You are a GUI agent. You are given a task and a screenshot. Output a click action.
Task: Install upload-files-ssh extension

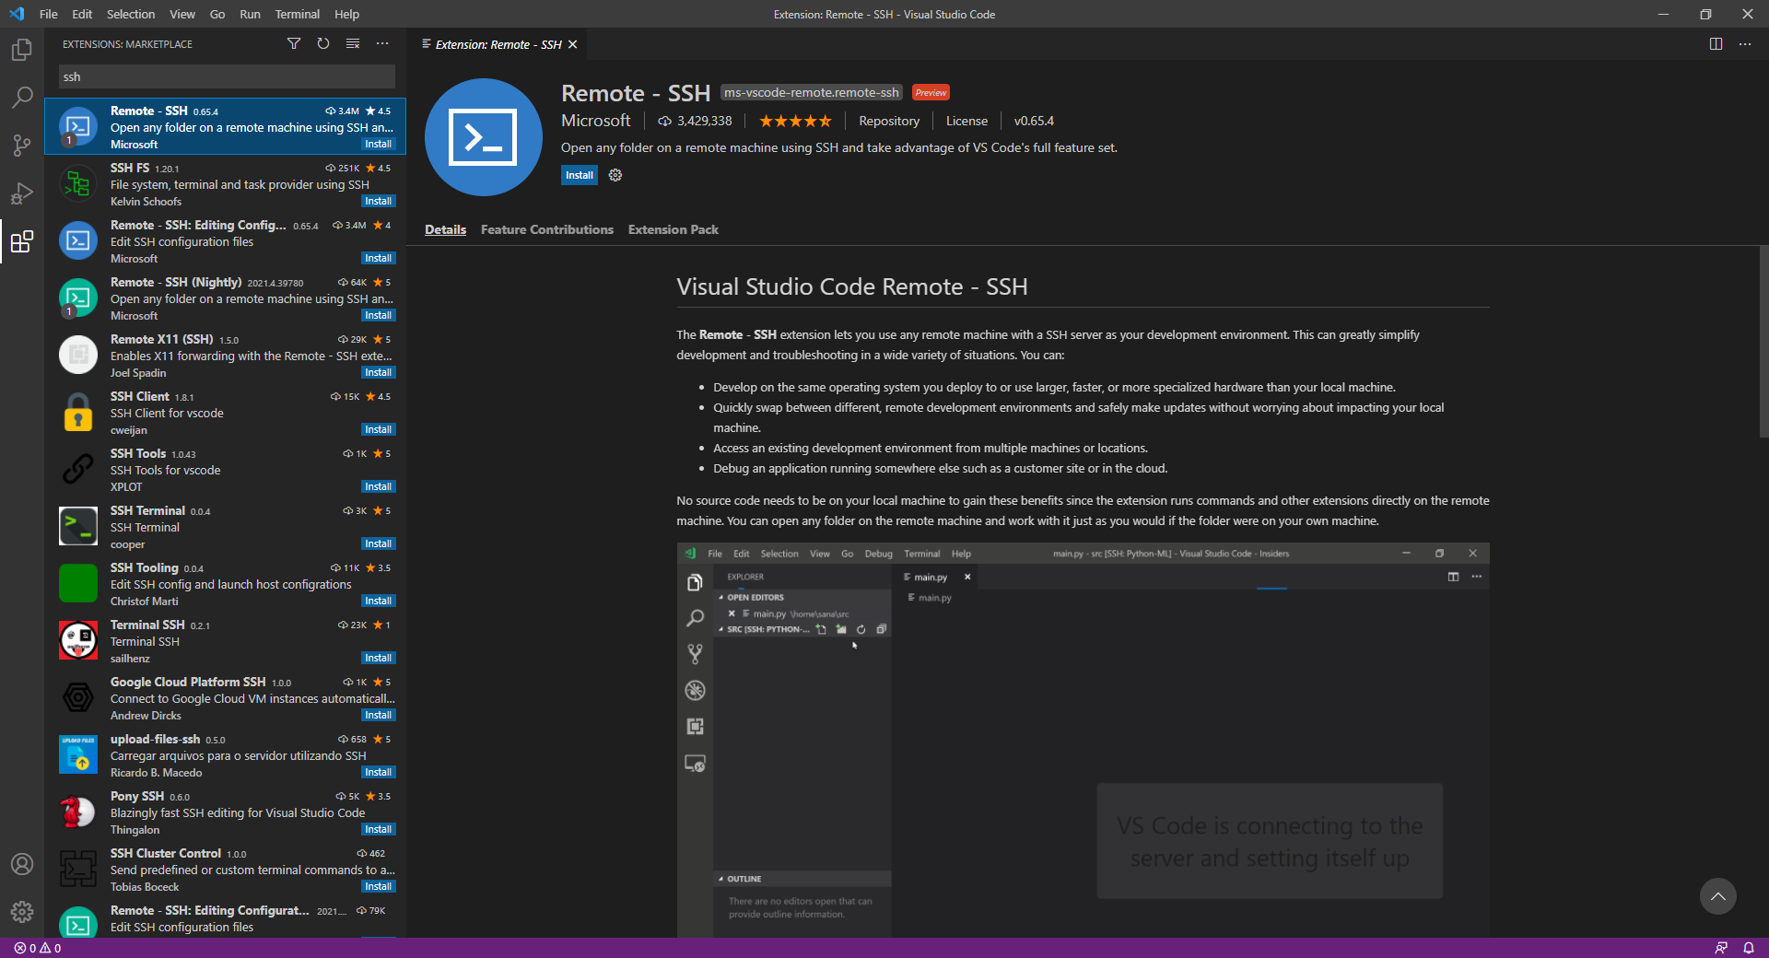(x=378, y=772)
